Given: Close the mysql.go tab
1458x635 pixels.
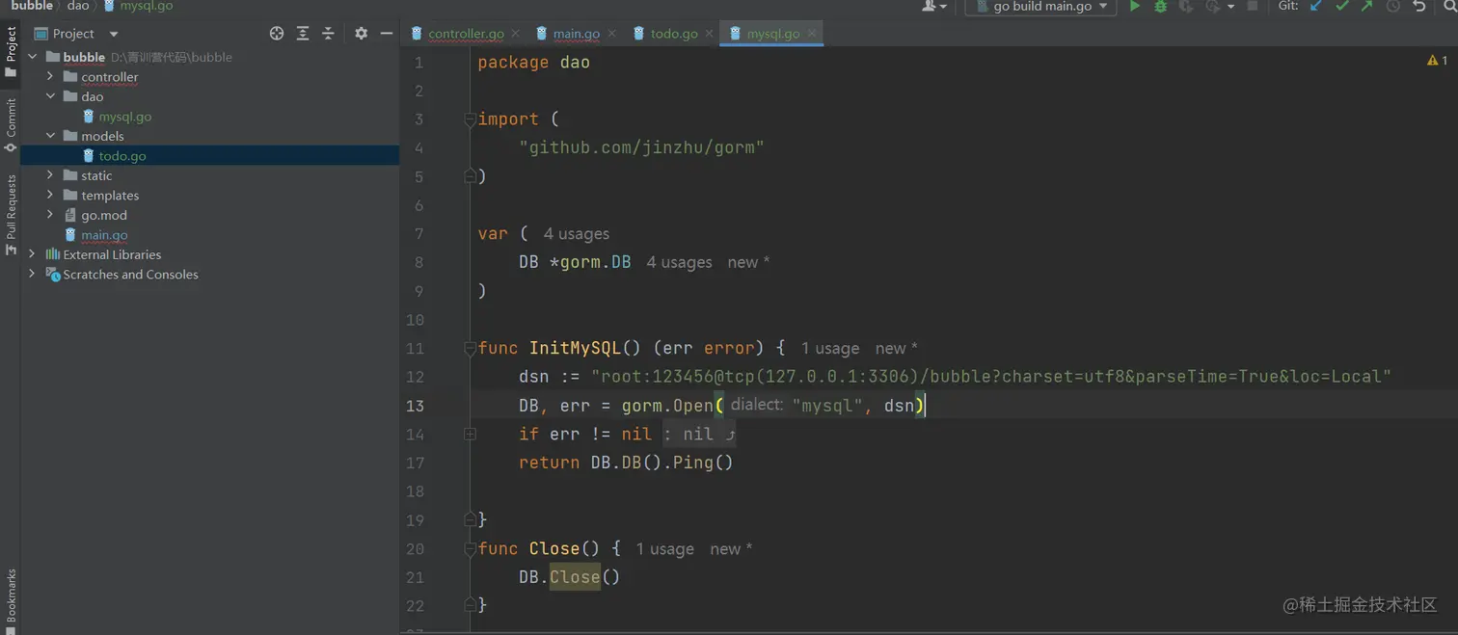Looking at the screenshot, I should (812, 34).
